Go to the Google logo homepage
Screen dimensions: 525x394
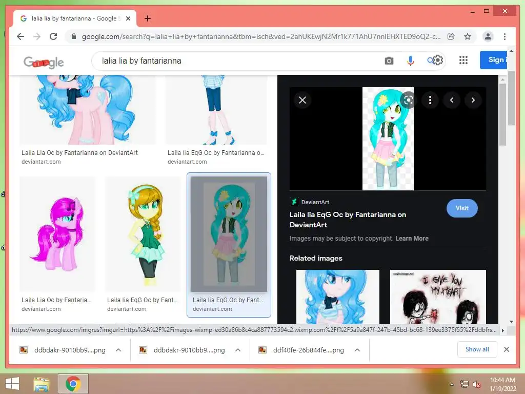pyautogui.click(x=44, y=62)
